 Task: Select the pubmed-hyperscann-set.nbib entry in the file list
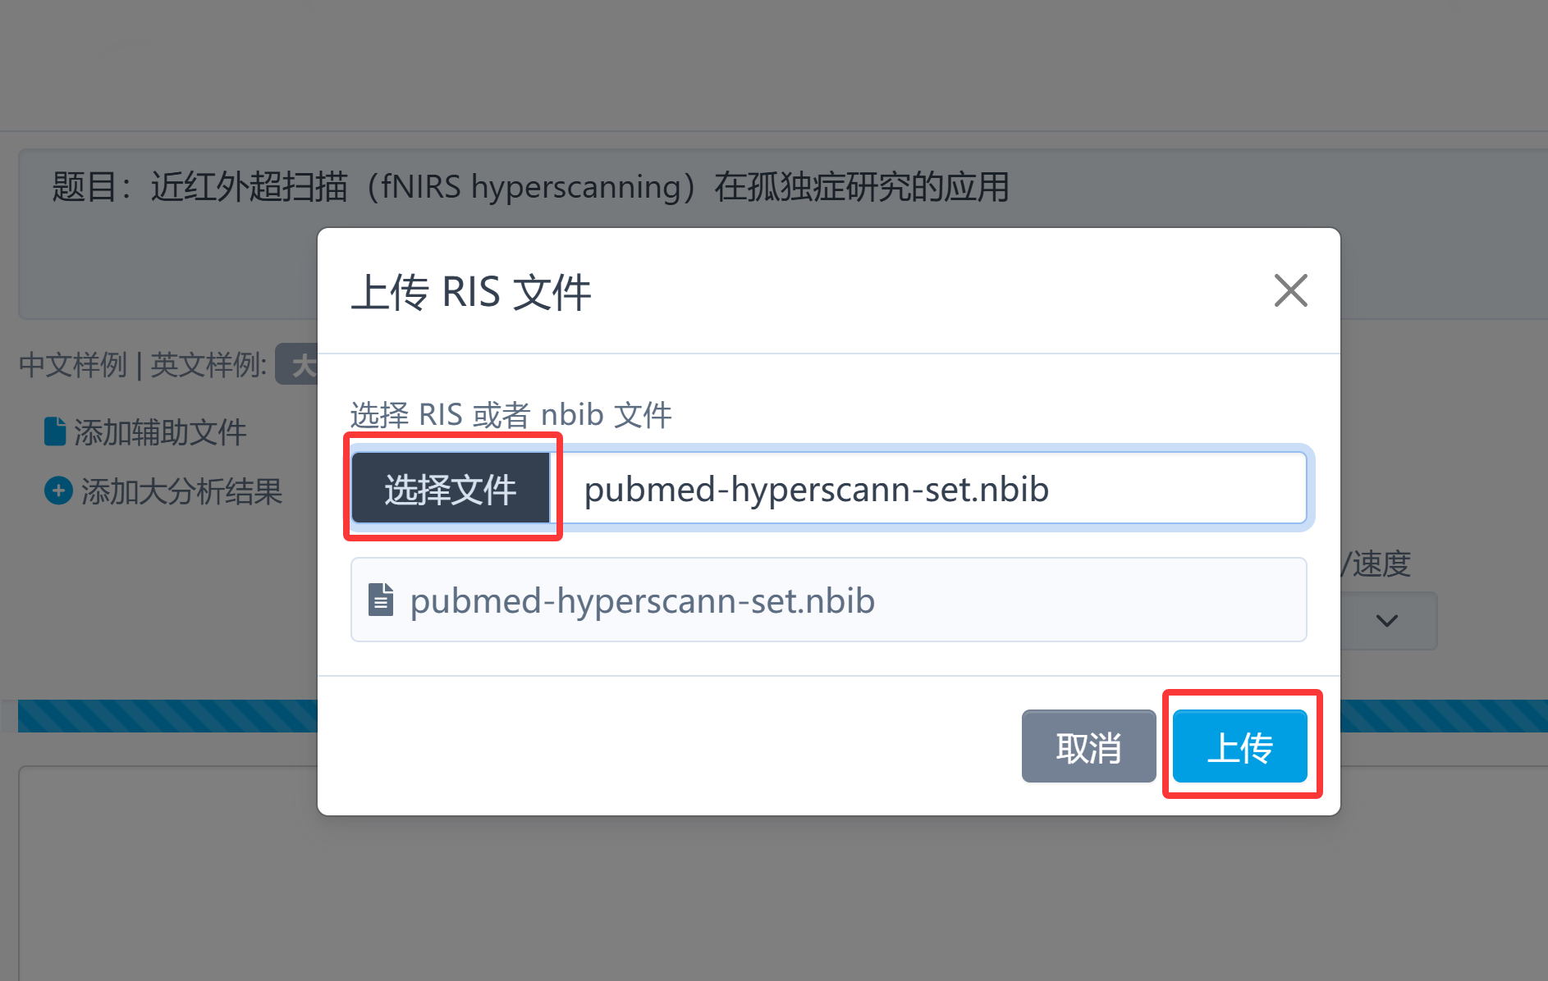pyautogui.click(x=642, y=600)
